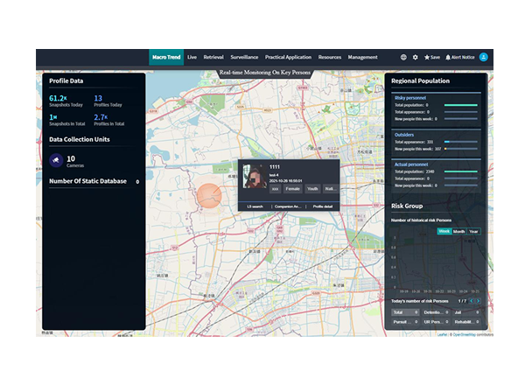Open the Resources menu
Viewport: 525px width, 385px height.
(329, 57)
